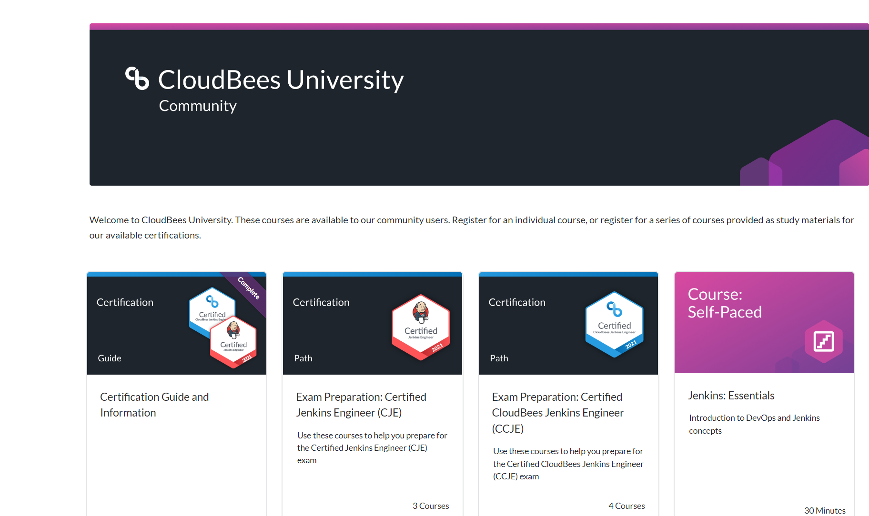Open Exam Preparation: Certified Jenkins Engineer (CJE)
The image size is (869, 516).
[x=361, y=405]
